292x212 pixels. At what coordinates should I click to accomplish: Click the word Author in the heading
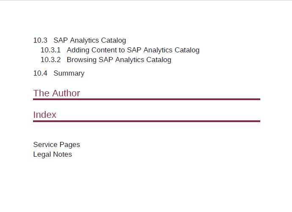(66, 93)
